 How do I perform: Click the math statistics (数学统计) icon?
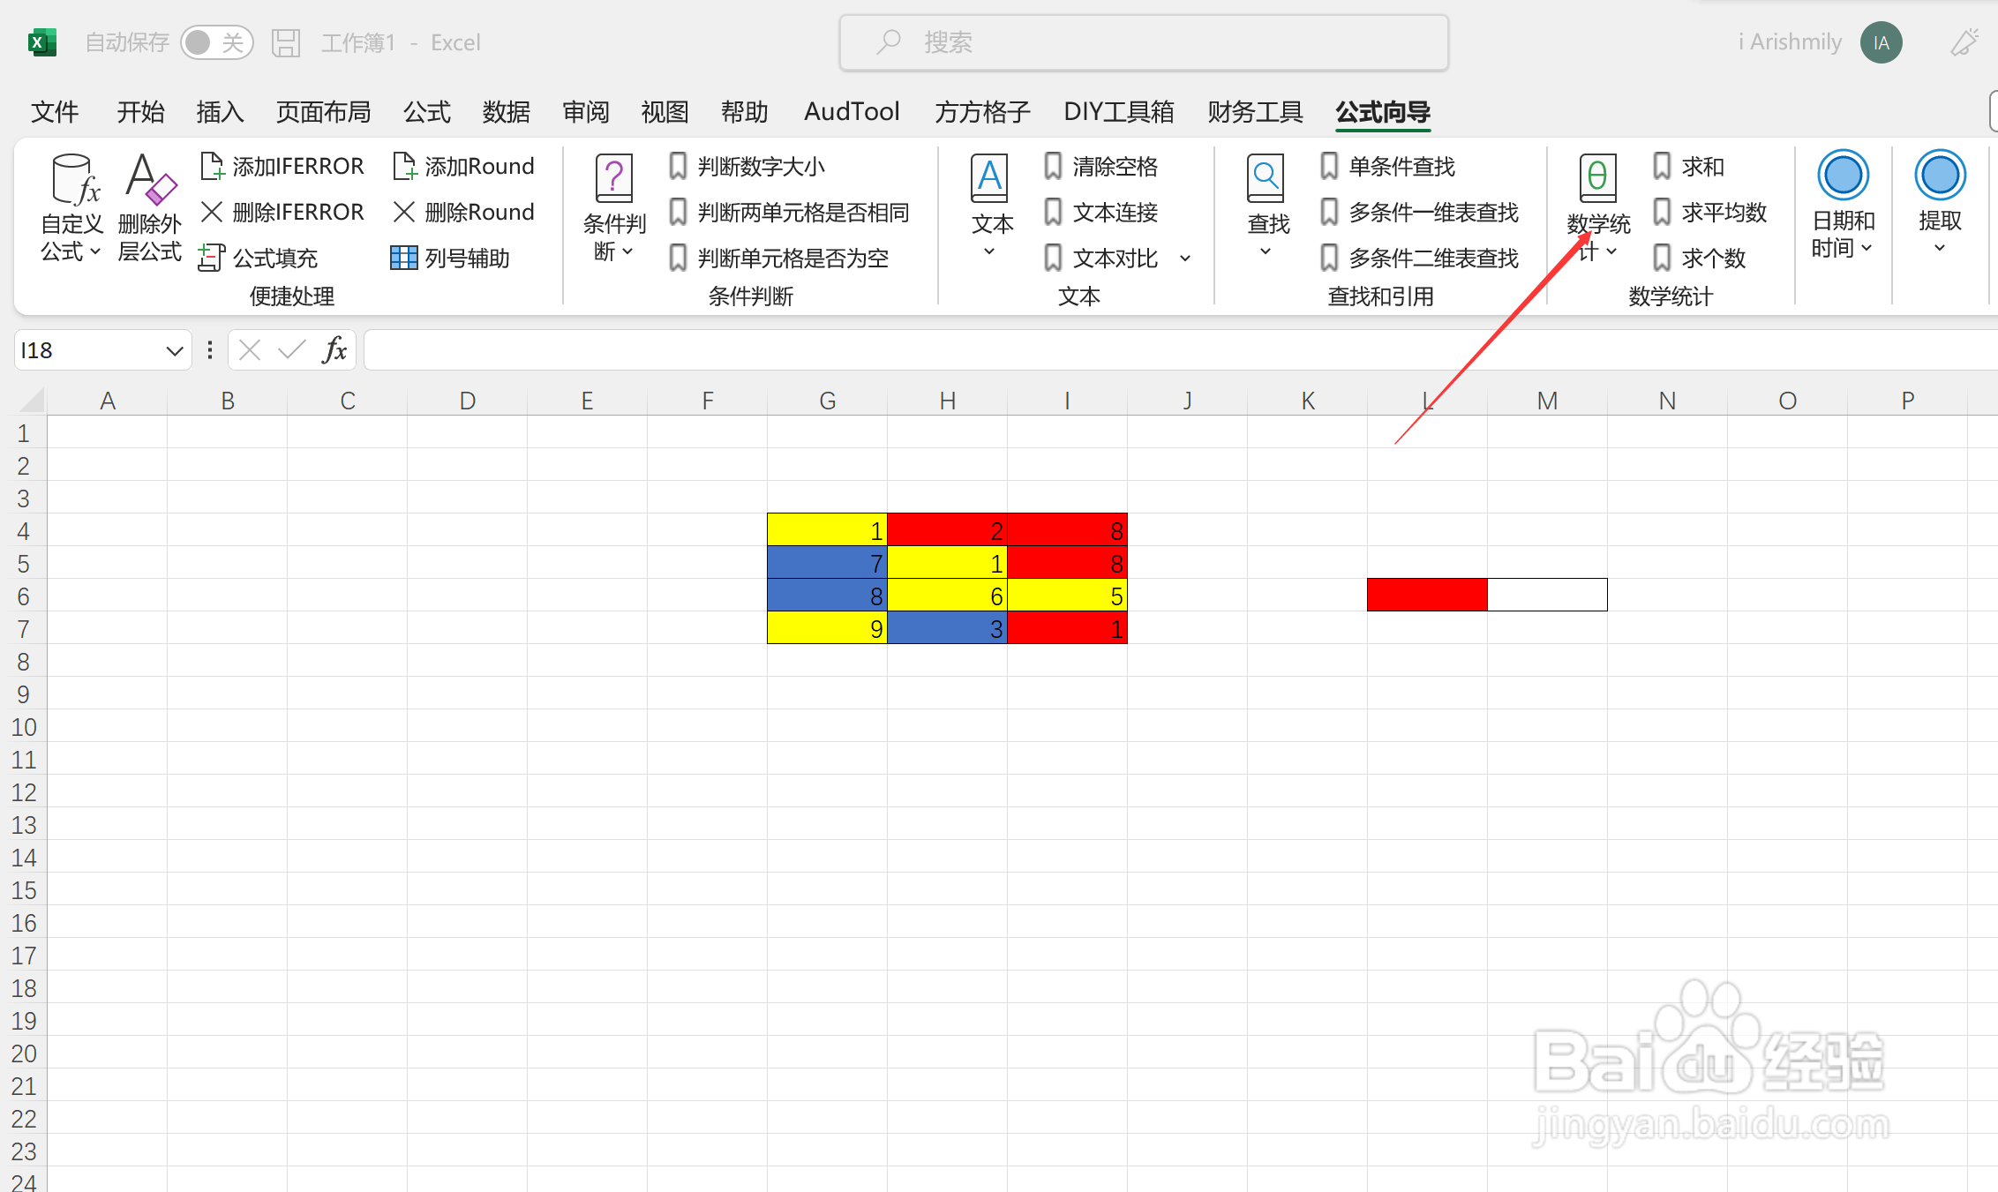point(1597,178)
